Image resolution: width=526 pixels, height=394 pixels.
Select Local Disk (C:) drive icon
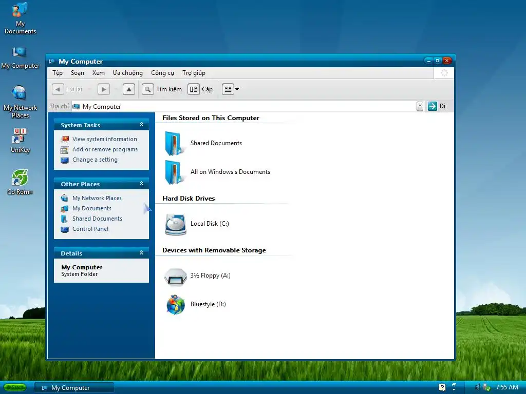click(176, 224)
